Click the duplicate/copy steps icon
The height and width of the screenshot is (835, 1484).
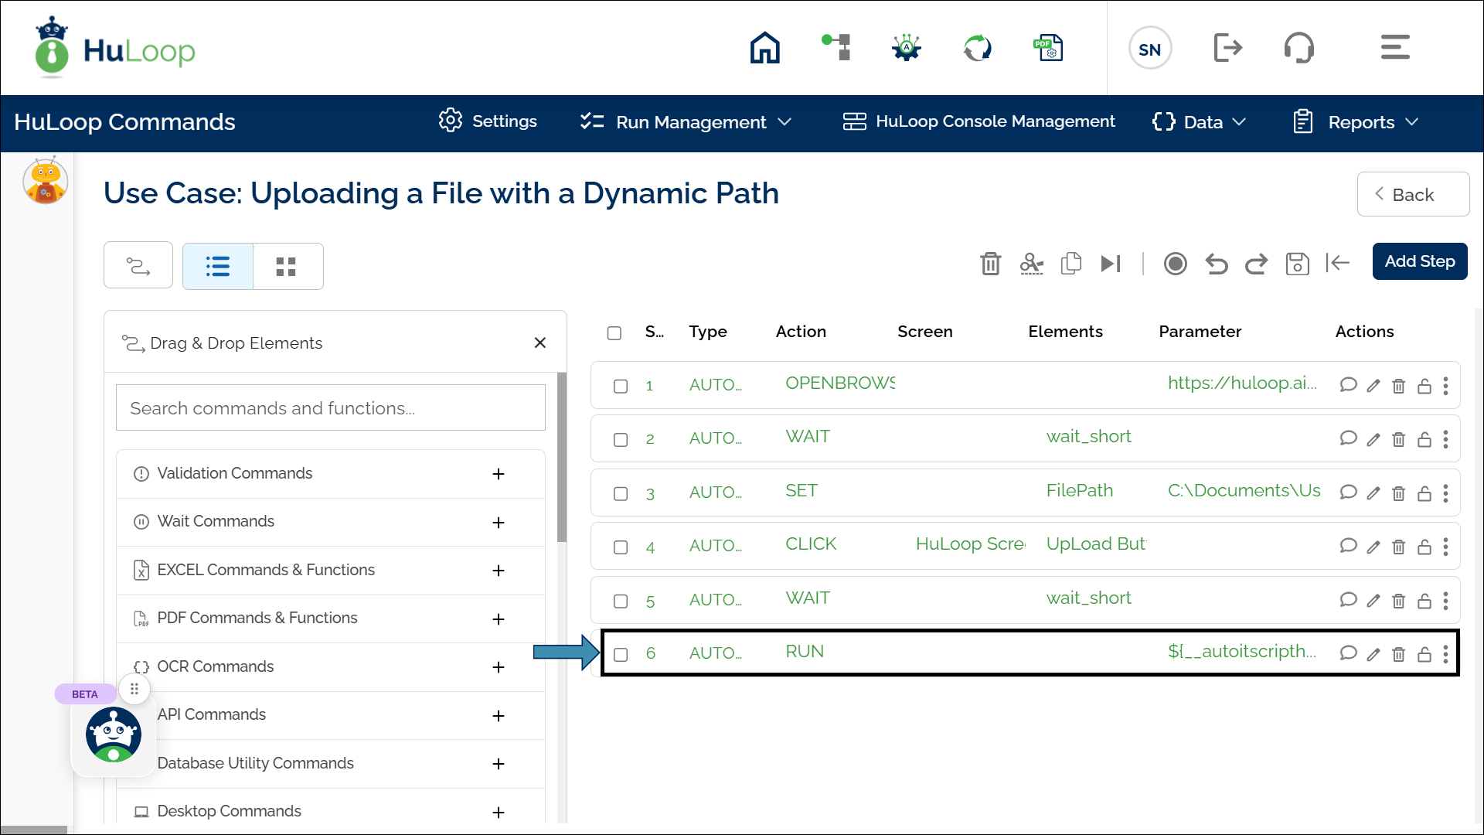click(x=1070, y=264)
